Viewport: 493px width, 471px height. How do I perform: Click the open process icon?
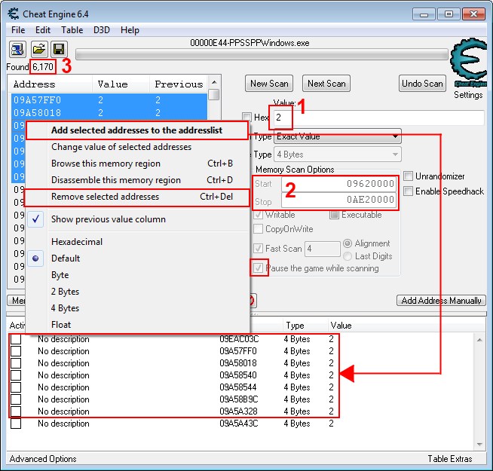pyautogui.click(x=17, y=49)
